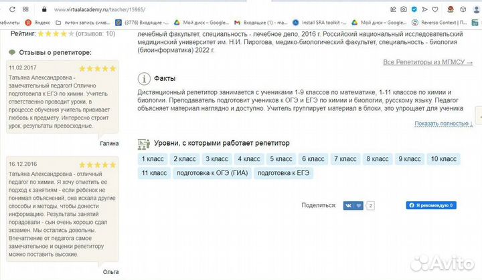Select the 3 класс tag
Viewport: 482px width, 280px height.
[x=217, y=159]
